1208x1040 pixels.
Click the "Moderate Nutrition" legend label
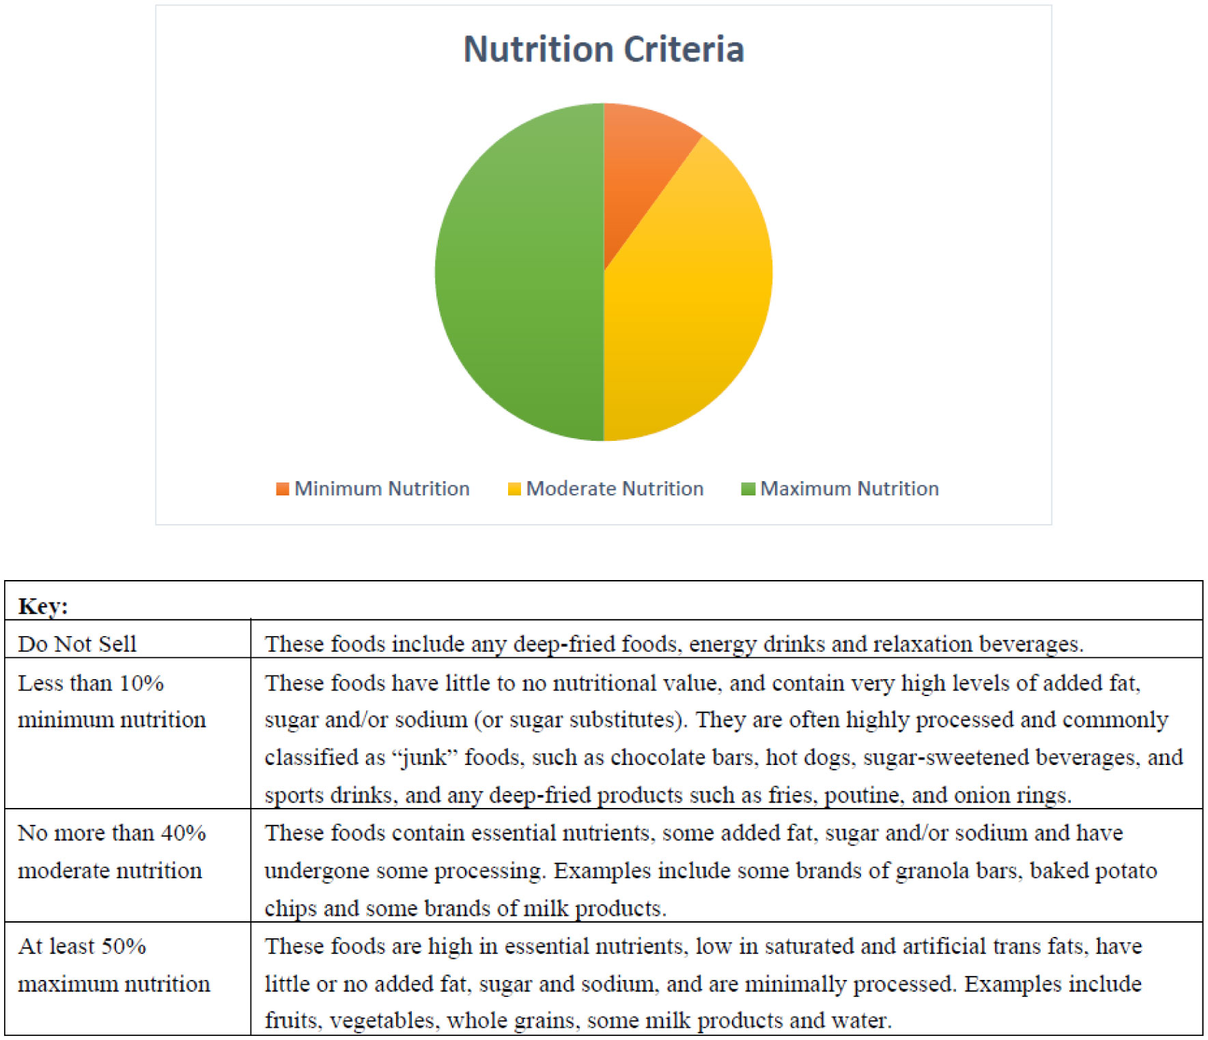coord(615,489)
